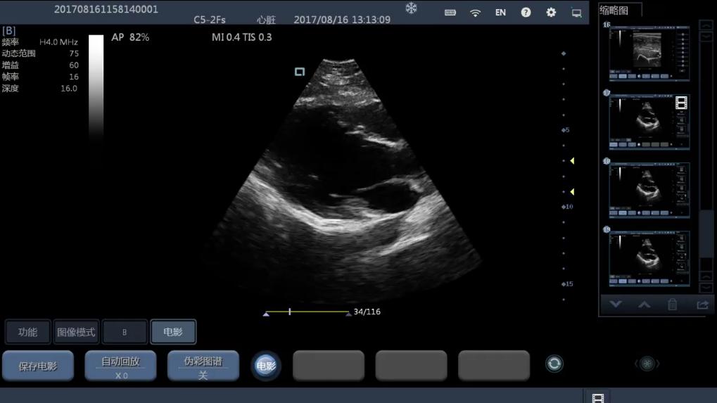Click the Wi-Fi status icon
The height and width of the screenshot is (403, 717).
pos(476,13)
